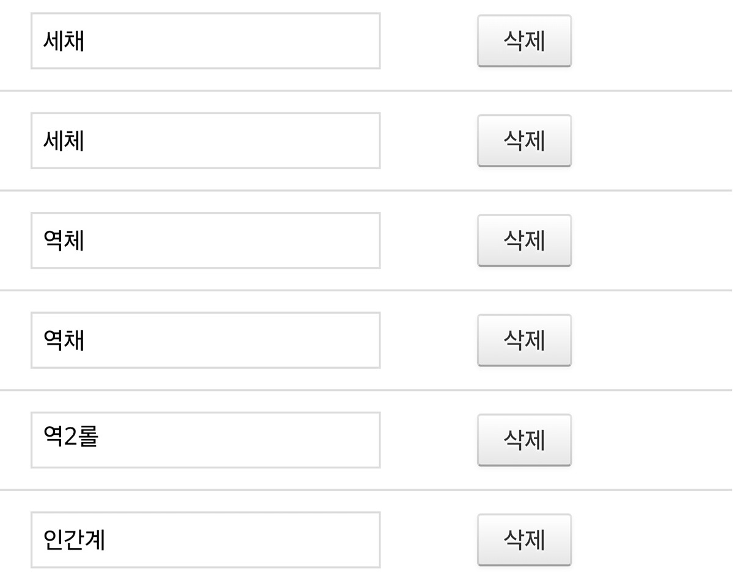Focus the text field containing 세채
The height and width of the screenshot is (582, 733).
click(x=205, y=41)
